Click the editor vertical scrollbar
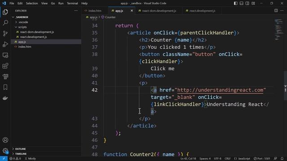This screenshot has height=161, width=287. coord(285,85)
